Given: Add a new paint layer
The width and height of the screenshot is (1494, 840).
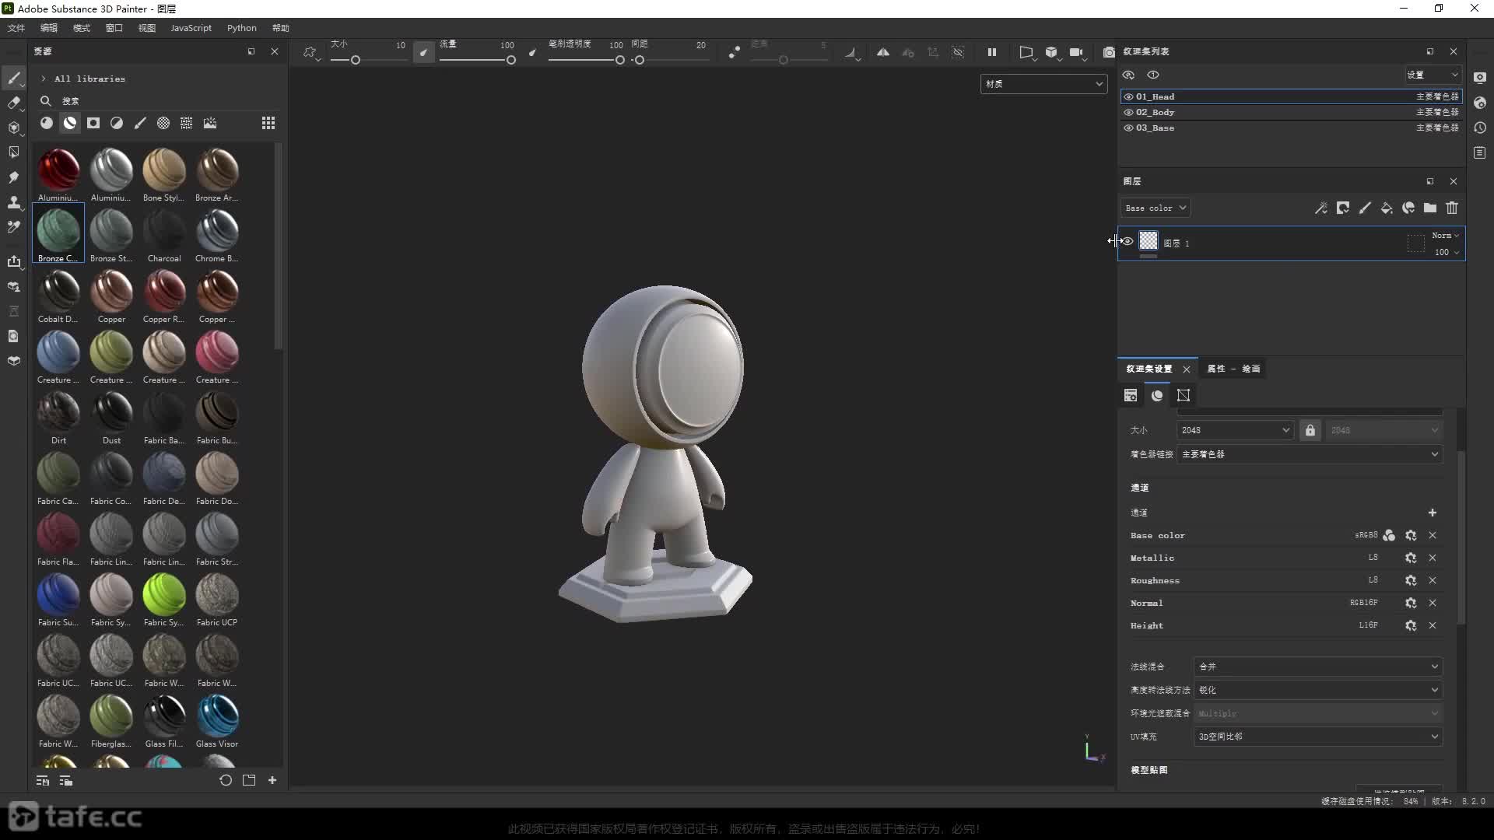Looking at the screenshot, I should pyautogui.click(x=1365, y=208).
